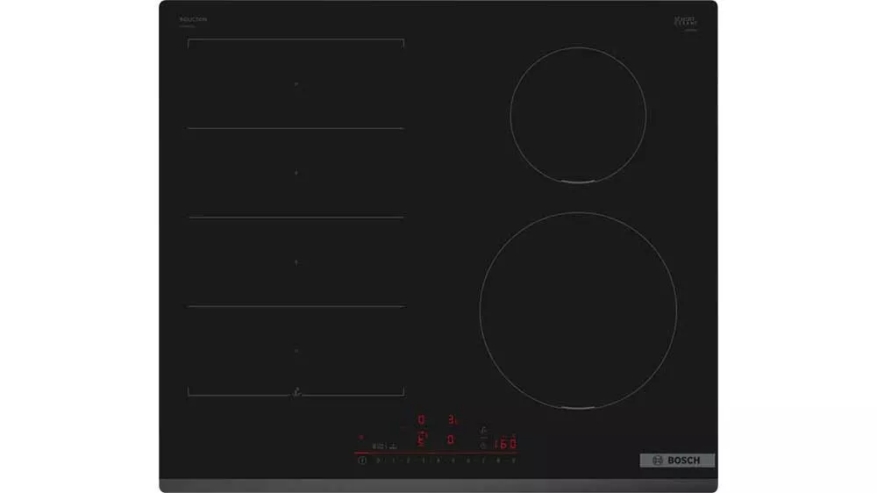The image size is (877, 493).
Task: Set power slider to level 9
Action: coord(514,461)
